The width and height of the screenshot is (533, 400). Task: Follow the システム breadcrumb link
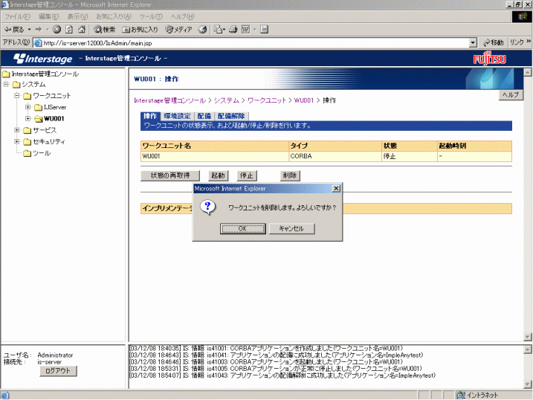227,100
